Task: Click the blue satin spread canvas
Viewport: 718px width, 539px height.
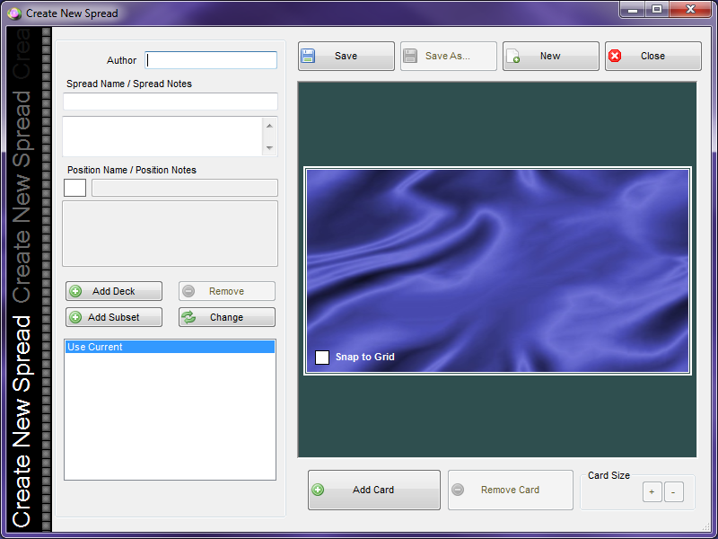Action: click(x=497, y=261)
